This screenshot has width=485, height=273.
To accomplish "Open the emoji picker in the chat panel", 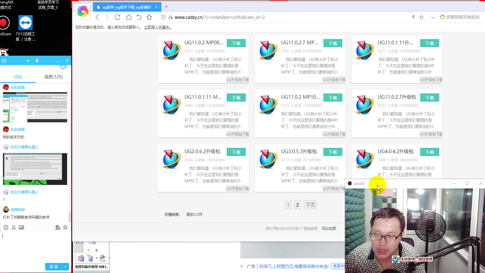I will (x=6, y=227).
